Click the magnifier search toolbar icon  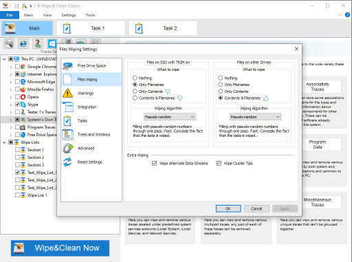(x=9, y=43)
